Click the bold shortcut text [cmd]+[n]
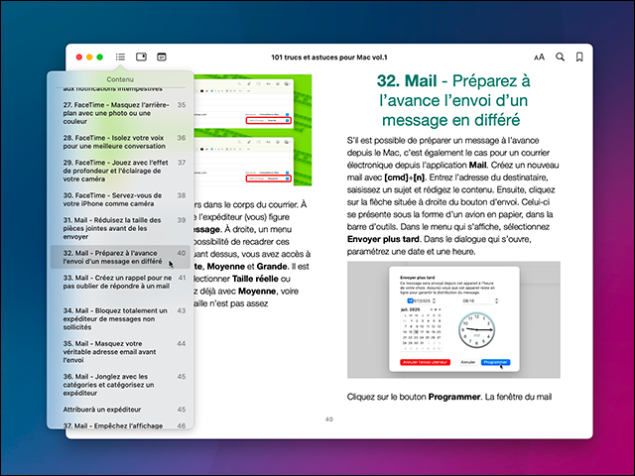The height and width of the screenshot is (476, 635). (404, 178)
